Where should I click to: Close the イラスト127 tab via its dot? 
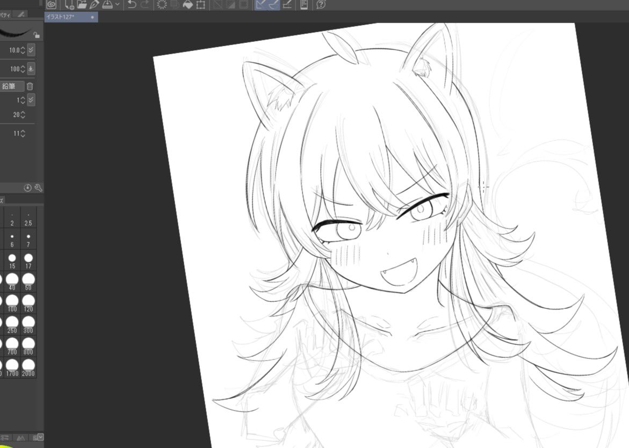tap(92, 17)
